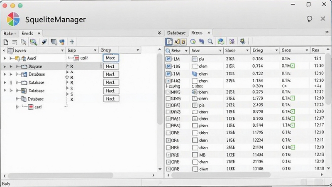Click the magnifier icon in the Bèta column header
332x187 pixels.
[168, 51]
